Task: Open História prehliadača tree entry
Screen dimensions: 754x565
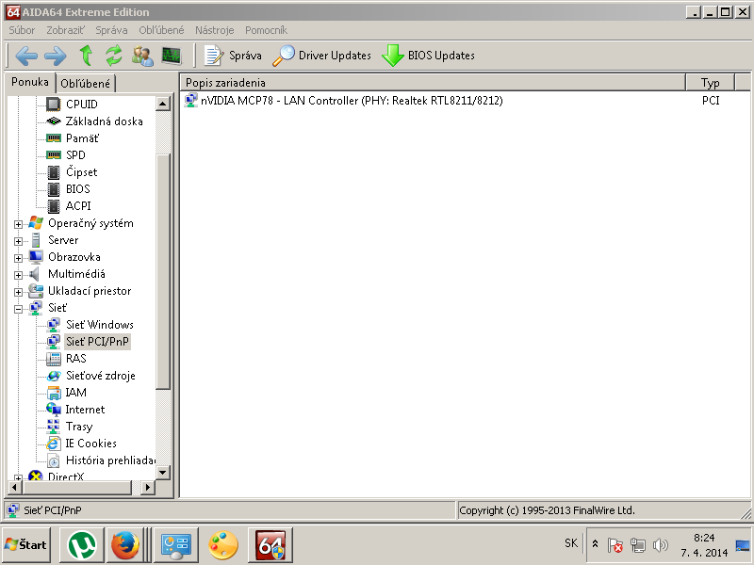Action: (110, 460)
